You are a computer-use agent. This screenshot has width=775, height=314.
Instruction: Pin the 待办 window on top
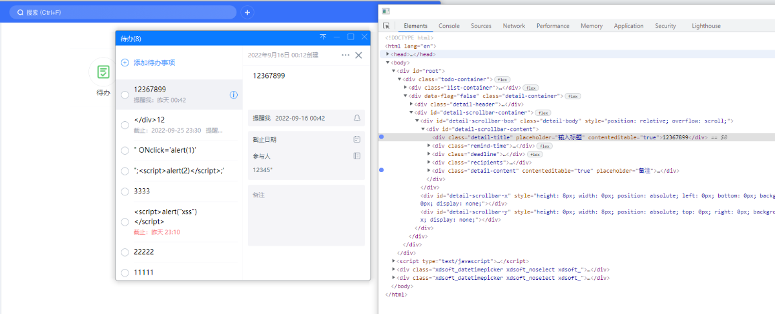[x=323, y=37]
